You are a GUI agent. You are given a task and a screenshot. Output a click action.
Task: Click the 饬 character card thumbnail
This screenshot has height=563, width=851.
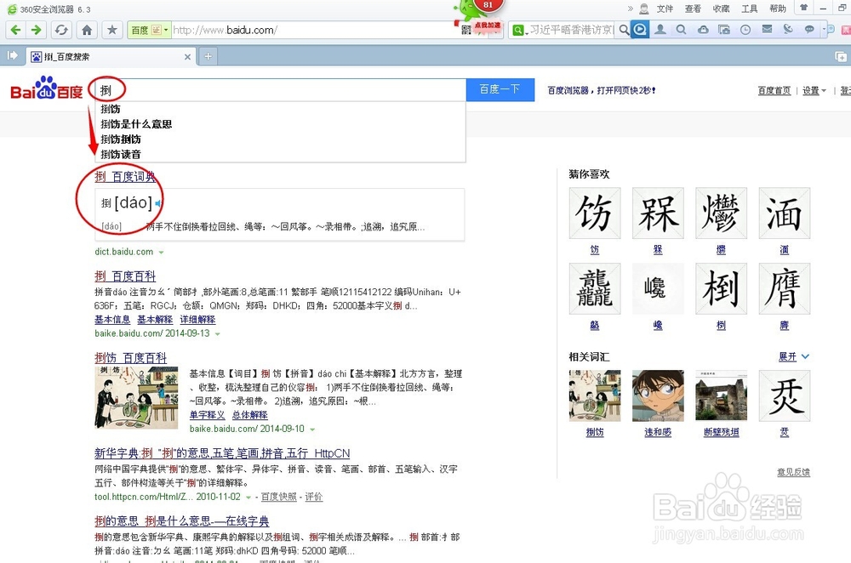pyautogui.click(x=595, y=213)
